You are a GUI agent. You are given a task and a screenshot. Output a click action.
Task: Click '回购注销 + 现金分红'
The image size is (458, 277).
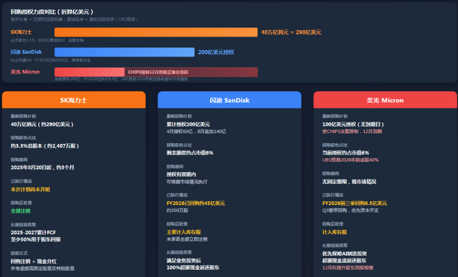click(x=34, y=261)
